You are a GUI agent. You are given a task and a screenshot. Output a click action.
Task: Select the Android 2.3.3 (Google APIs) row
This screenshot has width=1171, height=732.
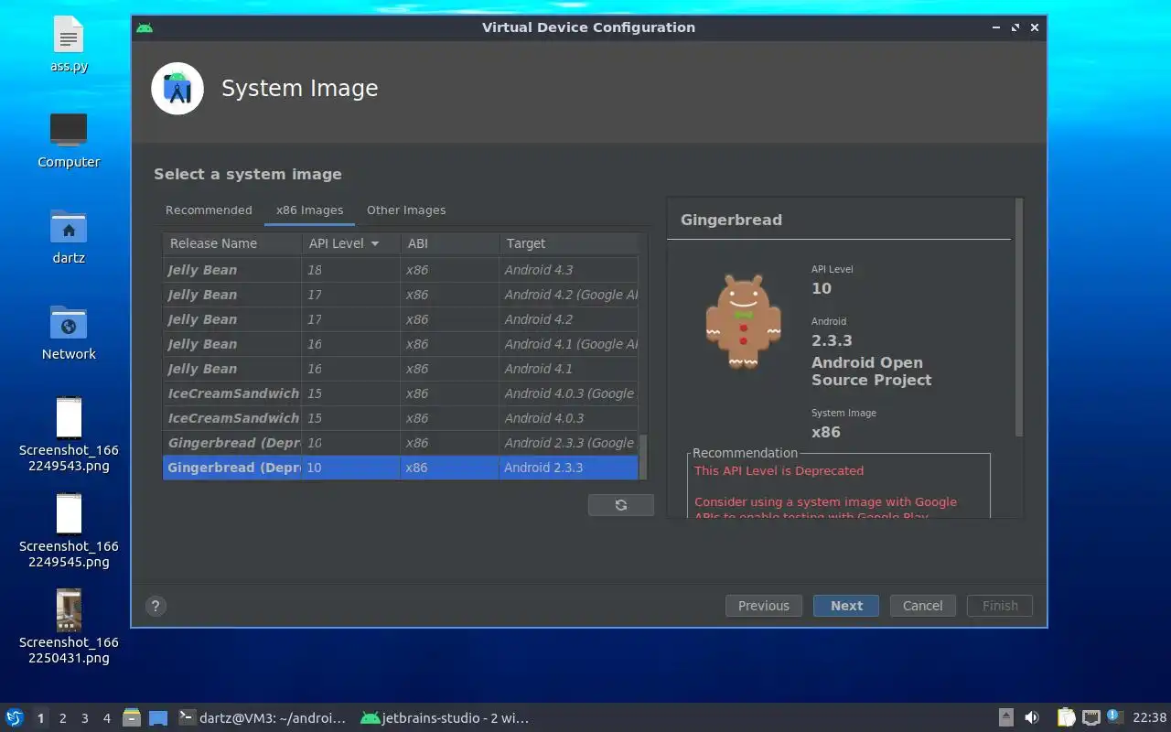pyautogui.click(x=401, y=443)
